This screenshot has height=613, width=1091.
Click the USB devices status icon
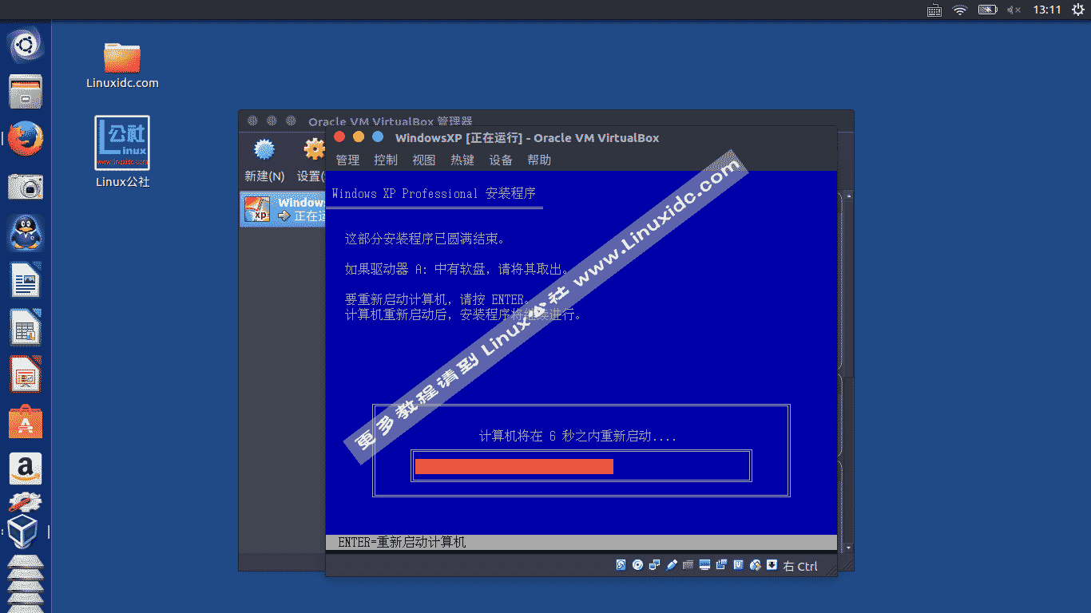click(671, 565)
